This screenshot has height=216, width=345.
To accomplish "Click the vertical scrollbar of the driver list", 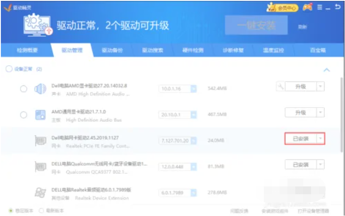I will 341,114.
